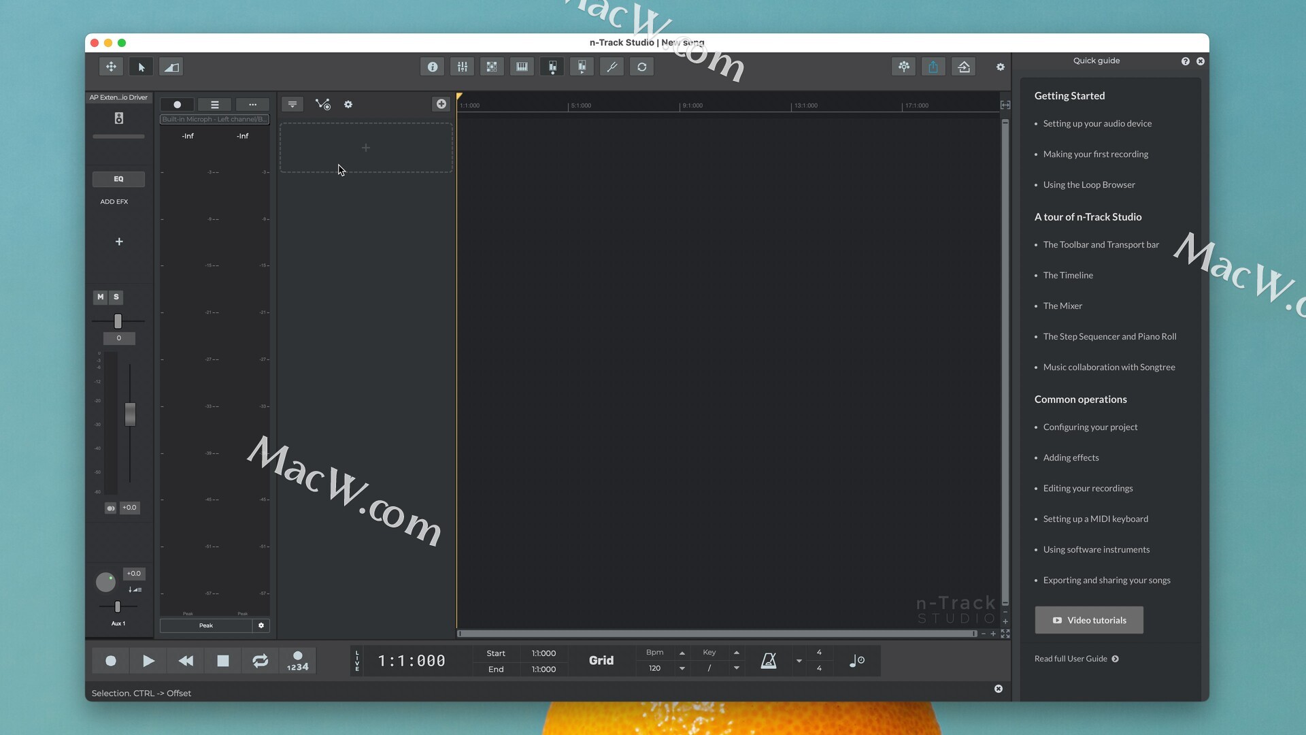
Task: Share the song via share icon
Action: pos(933,67)
